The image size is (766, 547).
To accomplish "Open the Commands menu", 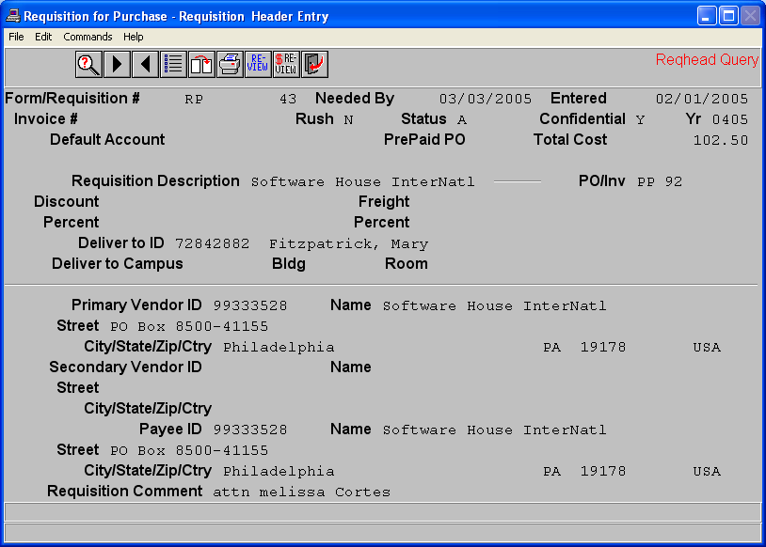I will coord(88,37).
